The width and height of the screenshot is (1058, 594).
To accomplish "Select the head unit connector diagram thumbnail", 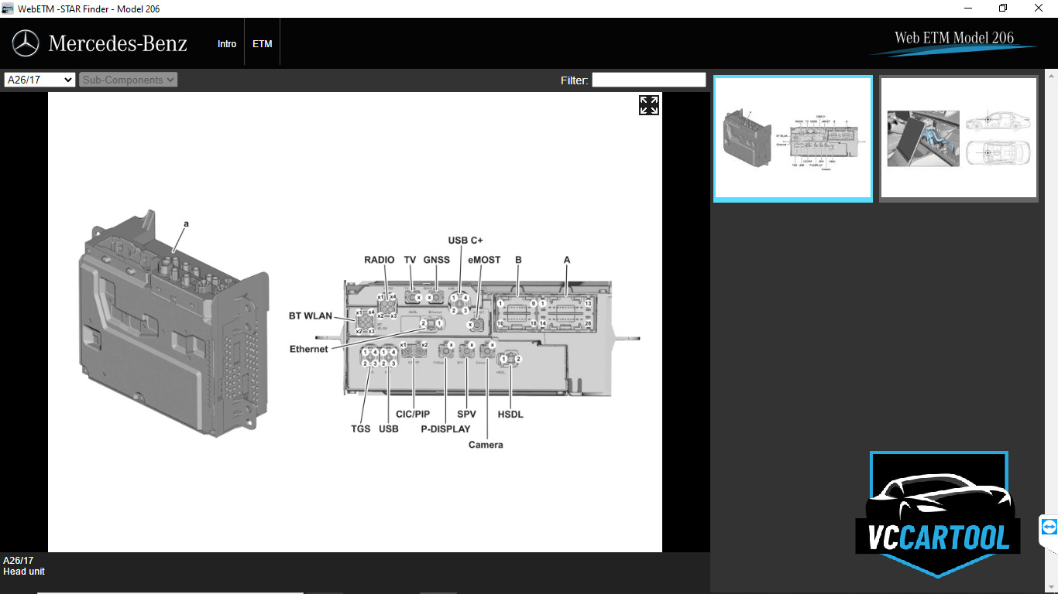I will pyautogui.click(x=793, y=138).
